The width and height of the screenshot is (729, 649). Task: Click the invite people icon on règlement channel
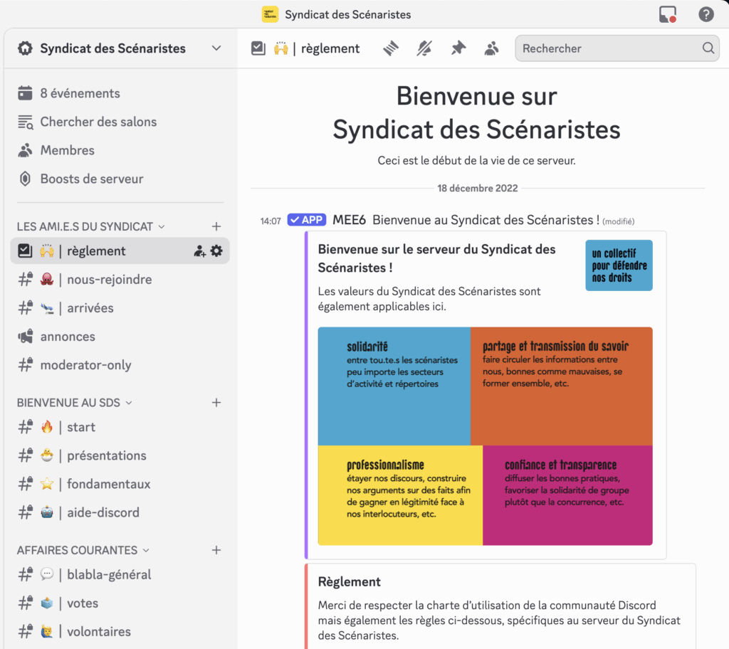(199, 250)
